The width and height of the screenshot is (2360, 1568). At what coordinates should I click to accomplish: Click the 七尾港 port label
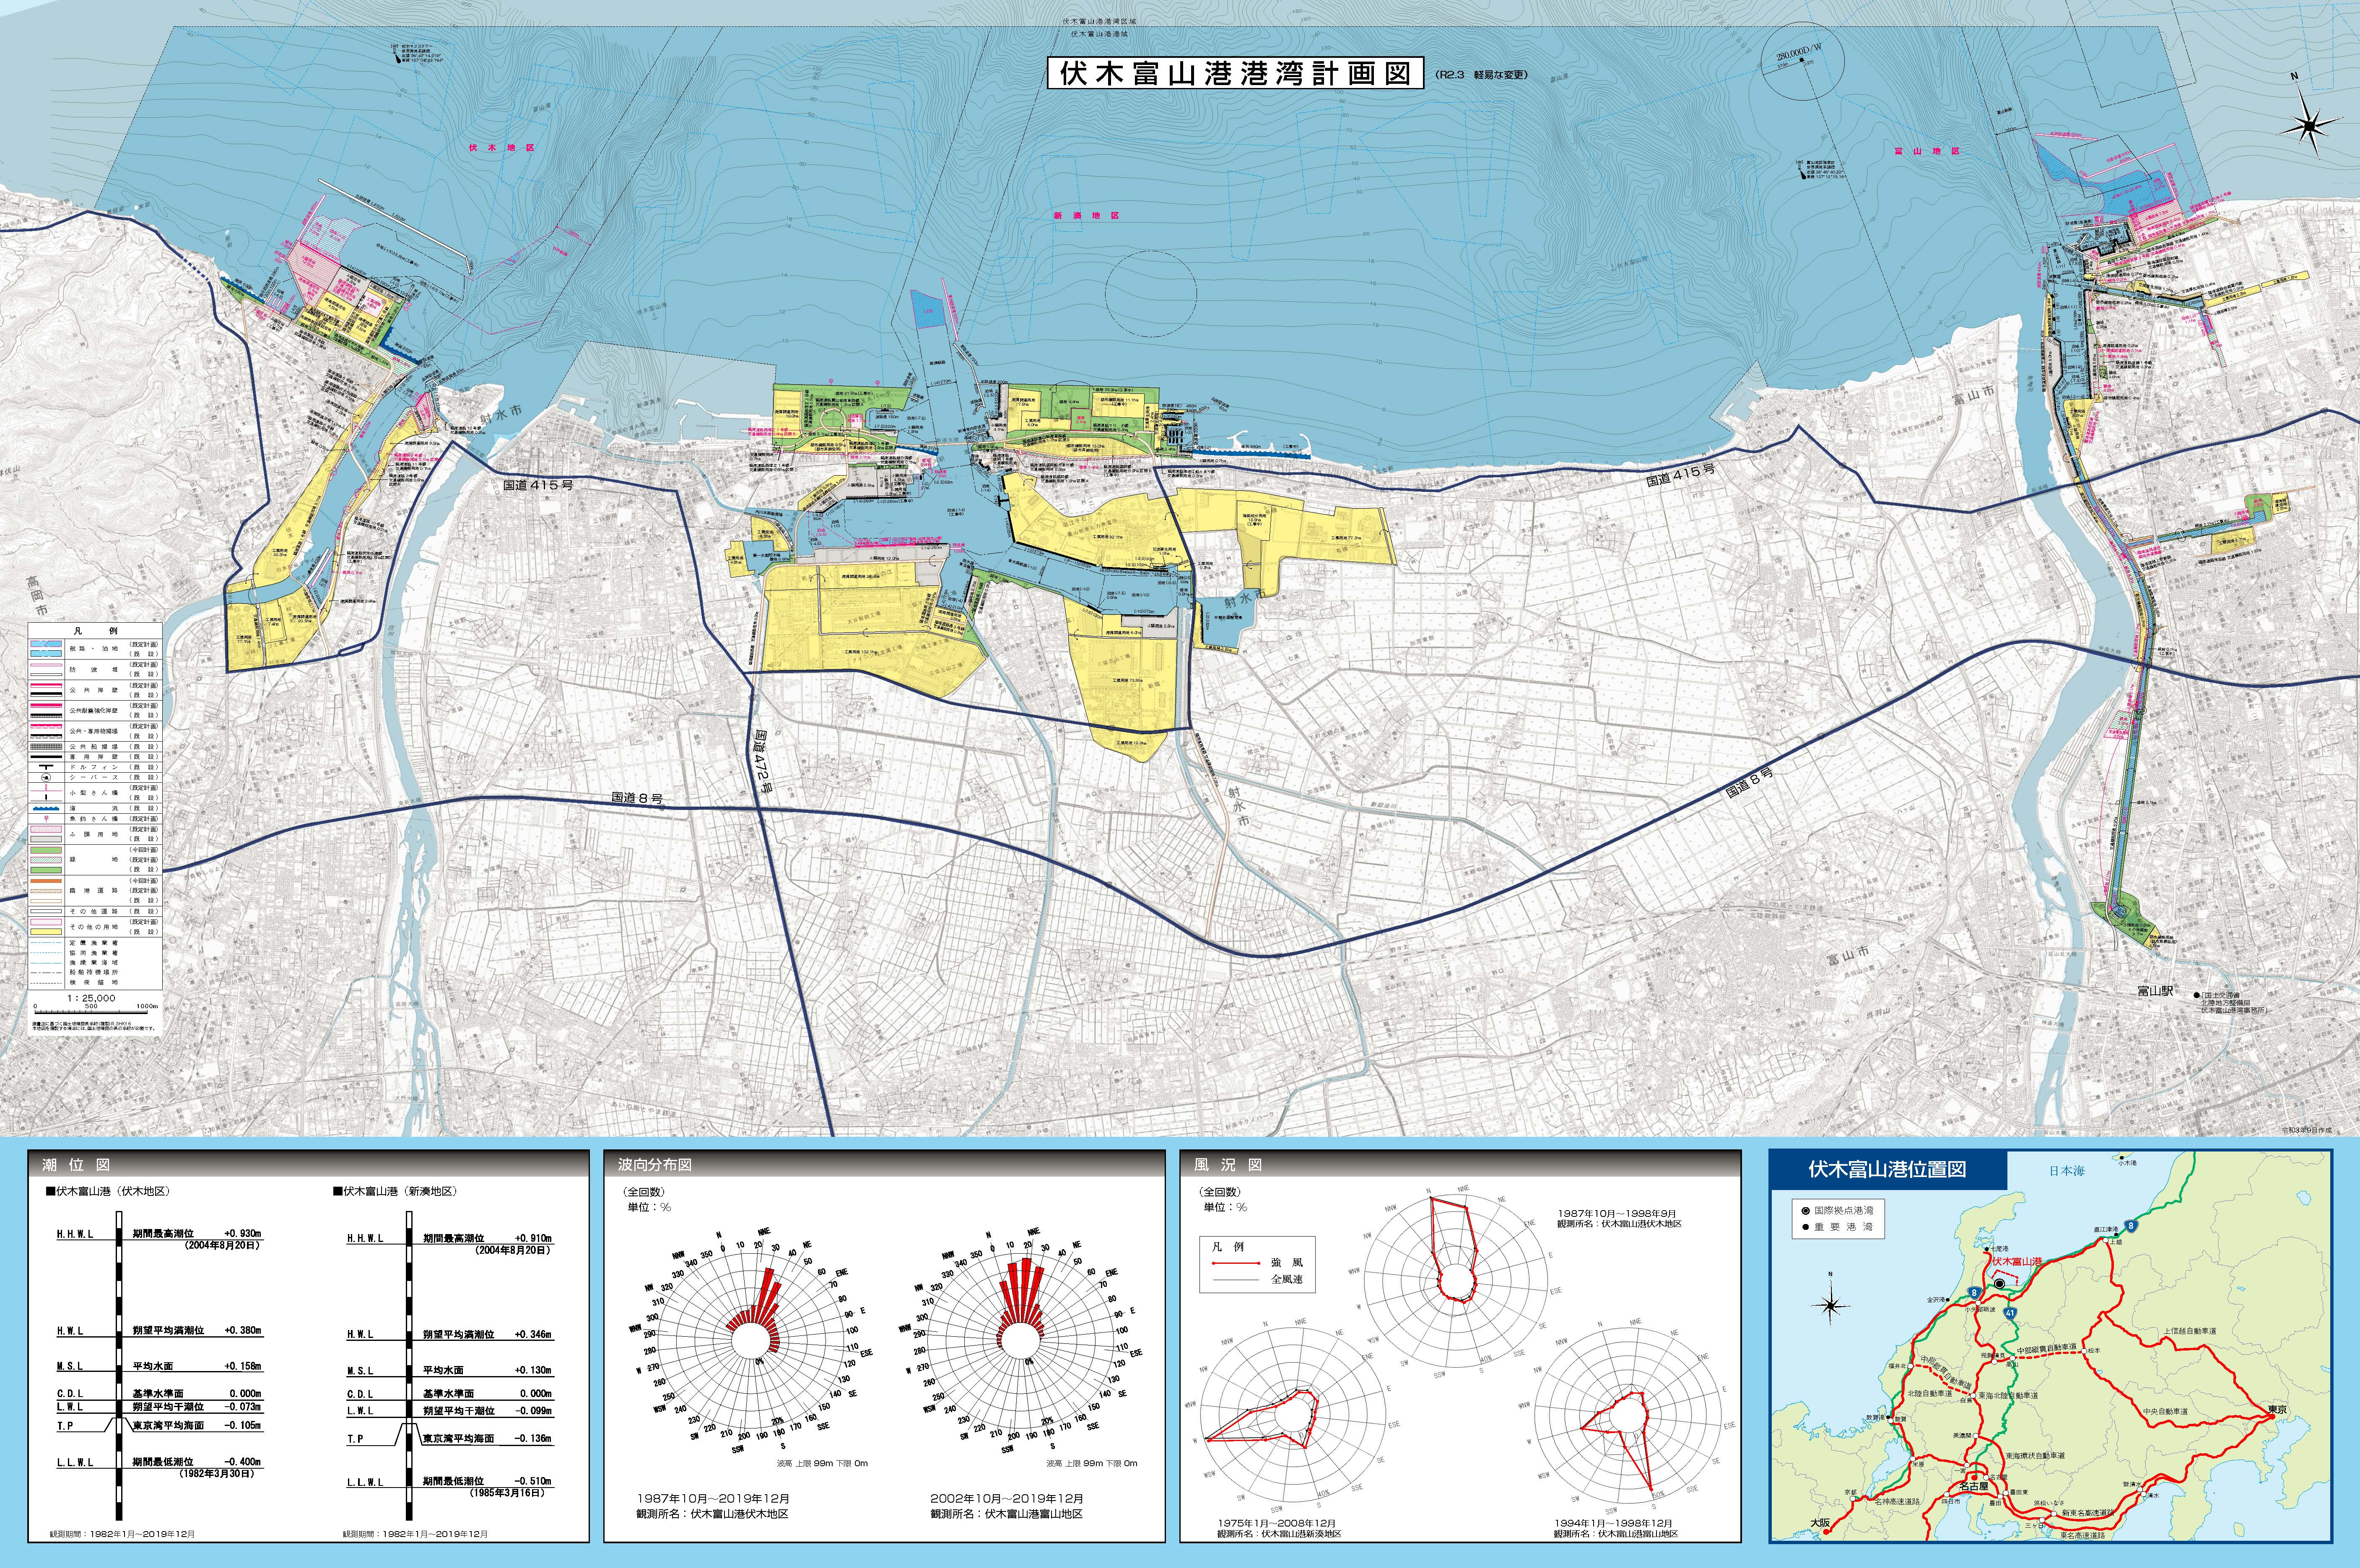tap(2000, 1249)
